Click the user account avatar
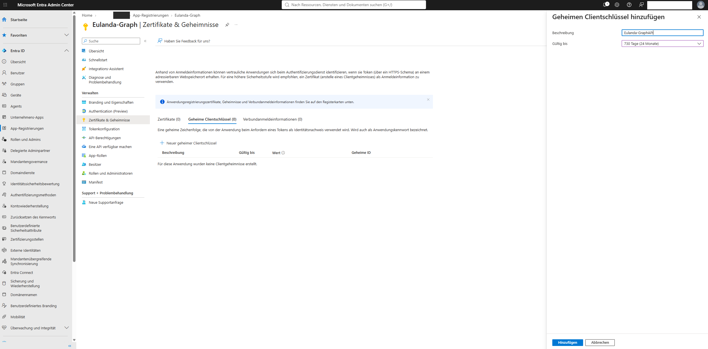Screen dimensions: 708x349 pyautogui.click(x=701, y=5)
